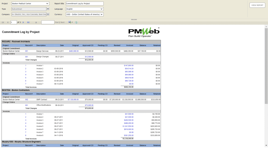Open Boston invoice $918,000.00 link
The width and height of the screenshot is (268, 150).
click(129, 129)
